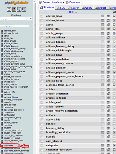Screen dimensions: 116x154
Task: Click table icon beside articles in sidebar
Action: (2, 74)
